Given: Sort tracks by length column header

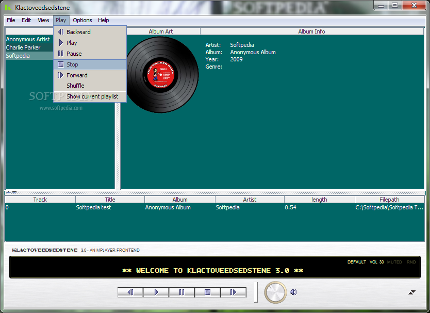Looking at the screenshot, I should click(319, 200).
